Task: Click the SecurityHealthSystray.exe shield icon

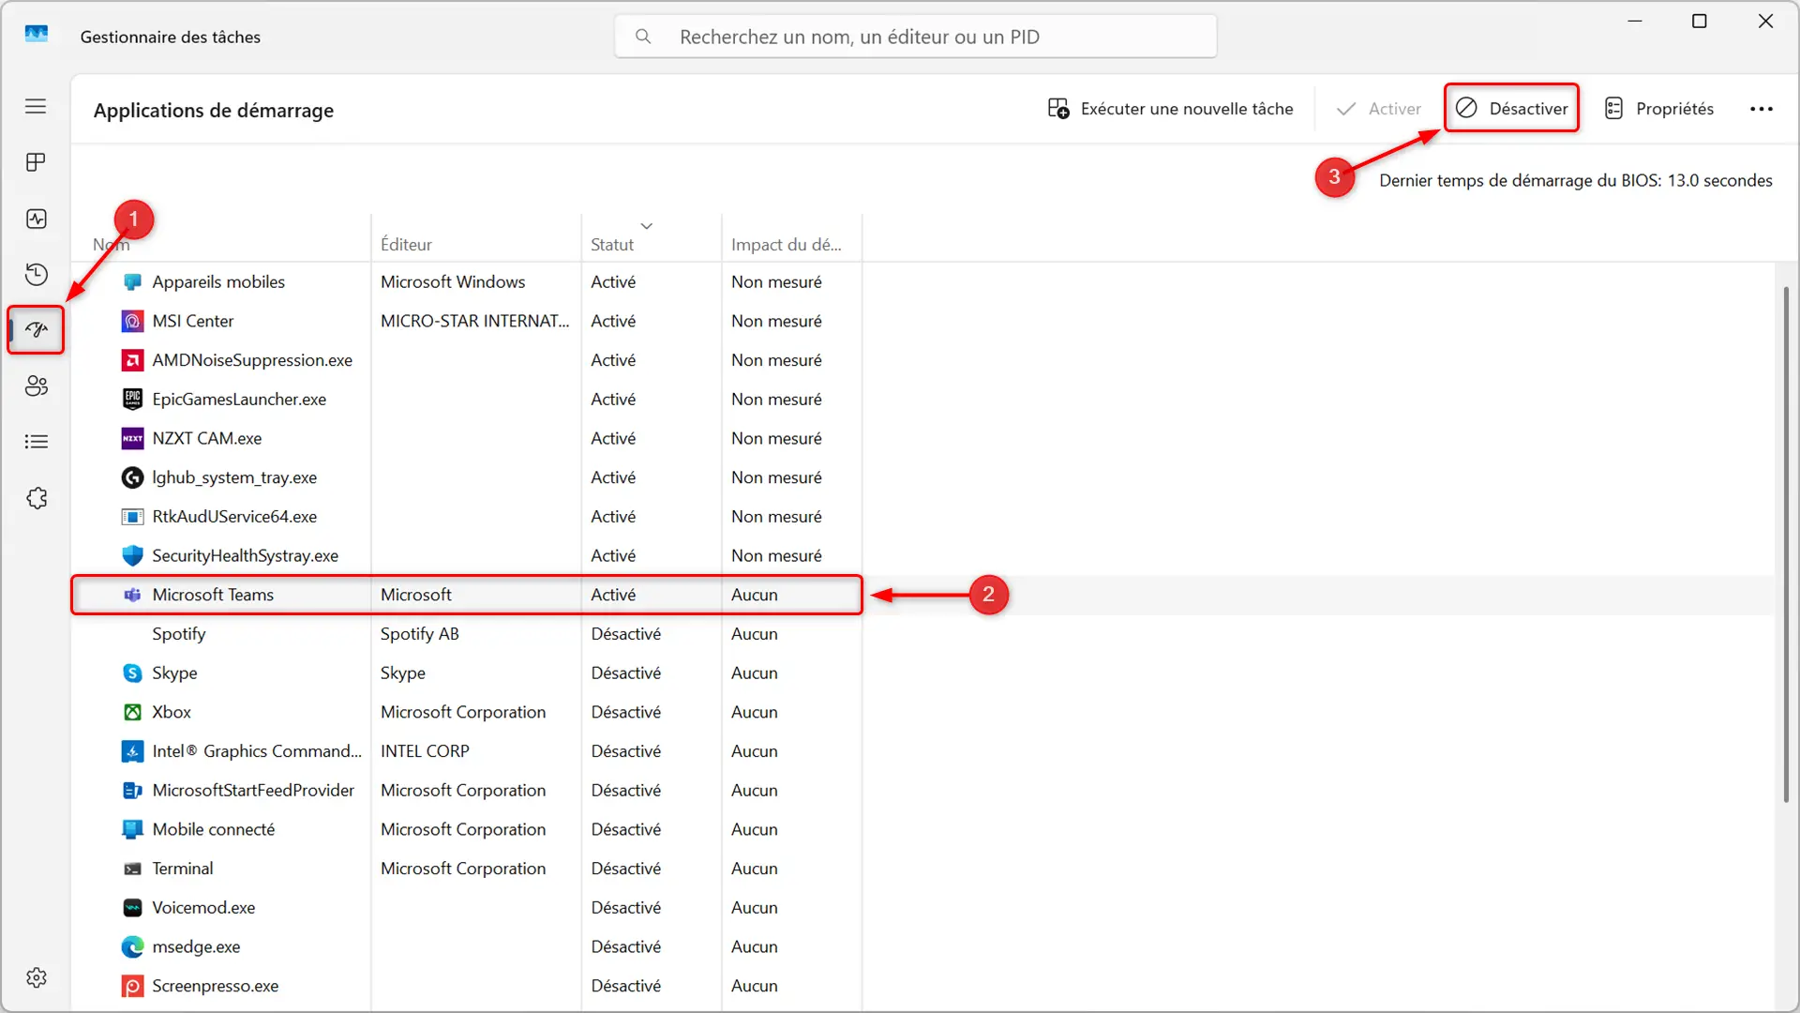Action: click(133, 556)
